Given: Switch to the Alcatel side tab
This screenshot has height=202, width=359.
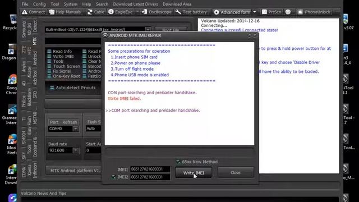Looking at the screenshot, I should click(29, 72).
